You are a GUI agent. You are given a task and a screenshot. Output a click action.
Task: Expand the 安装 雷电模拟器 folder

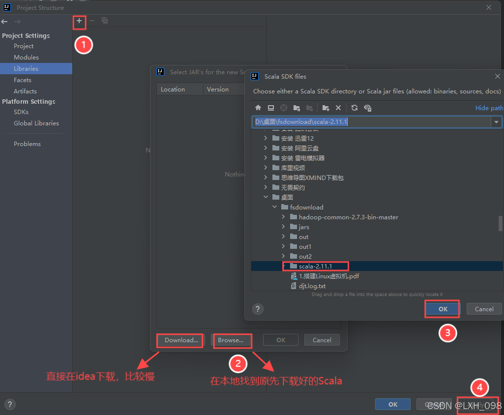point(266,158)
